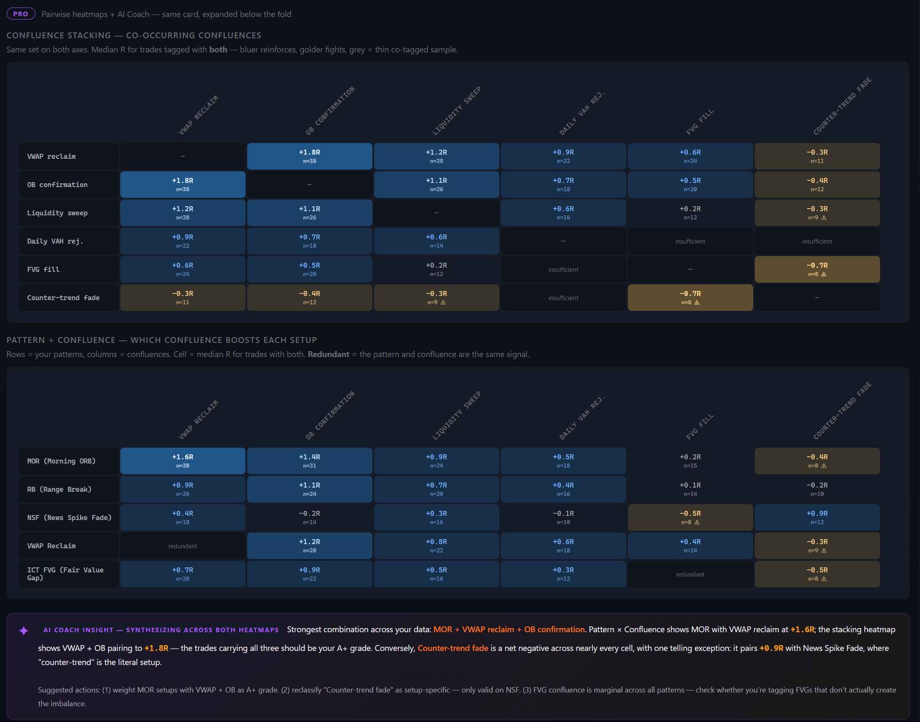Click +0.9R n=22 cell in VWAP reclaim row

pyautogui.click(x=564, y=156)
